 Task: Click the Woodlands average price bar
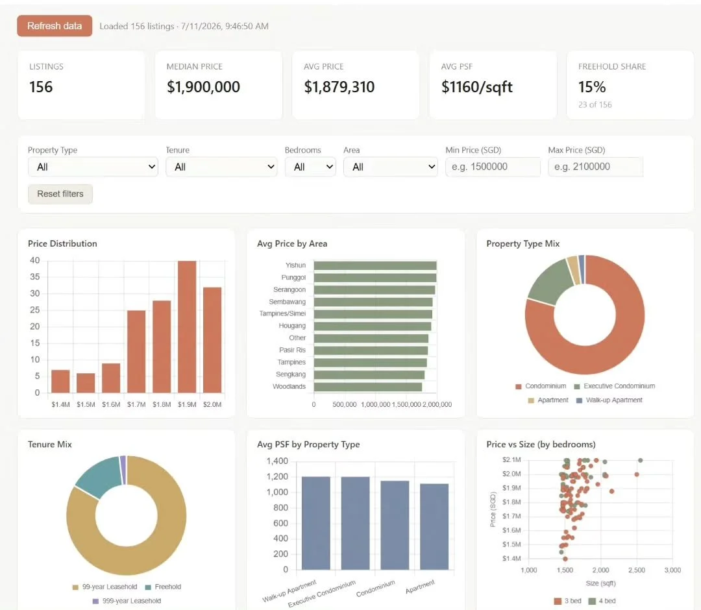tap(368, 387)
